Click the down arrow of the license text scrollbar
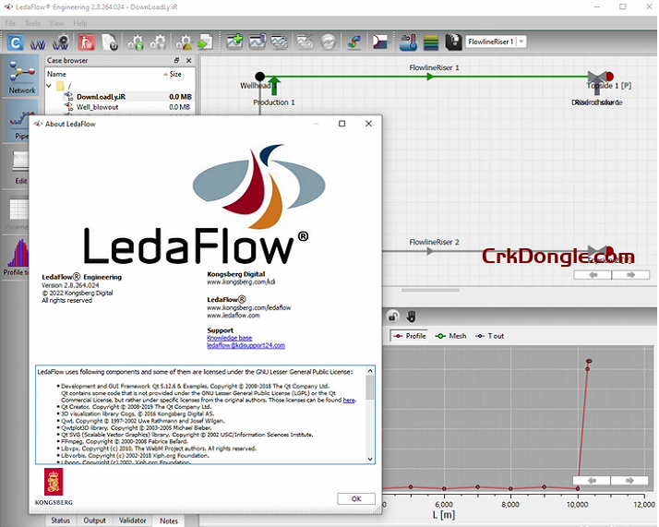Image resolution: width=659 pixels, height=527 pixels. 370,459
